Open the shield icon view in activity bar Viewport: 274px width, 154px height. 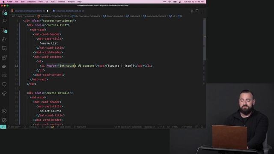(4, 84)
